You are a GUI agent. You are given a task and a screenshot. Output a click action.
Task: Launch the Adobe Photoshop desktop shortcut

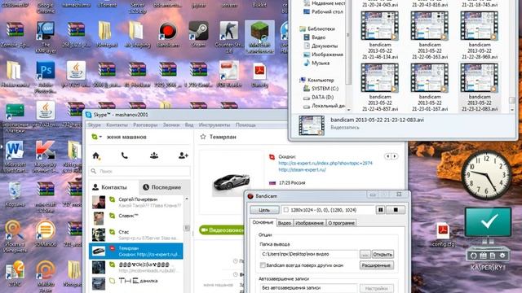tap(46, 77)
